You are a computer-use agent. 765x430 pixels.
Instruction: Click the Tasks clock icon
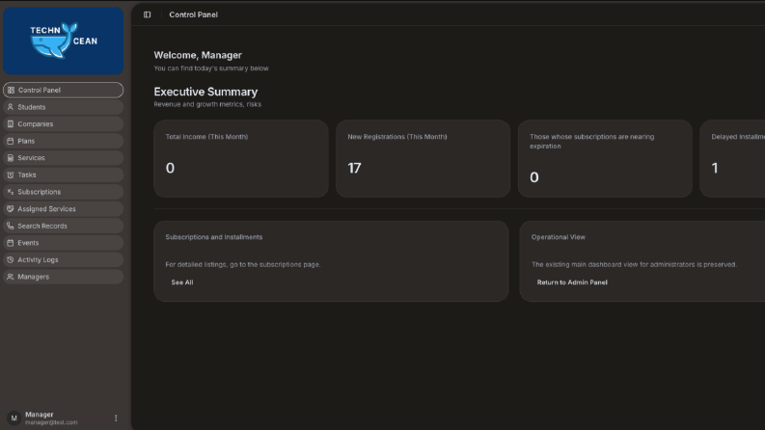click(11, 175)
